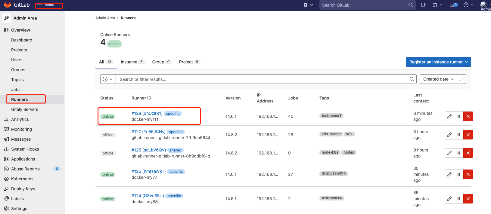Delete runner #127 with red X
The height and width of the screenshot is (214, 491).
468,135
